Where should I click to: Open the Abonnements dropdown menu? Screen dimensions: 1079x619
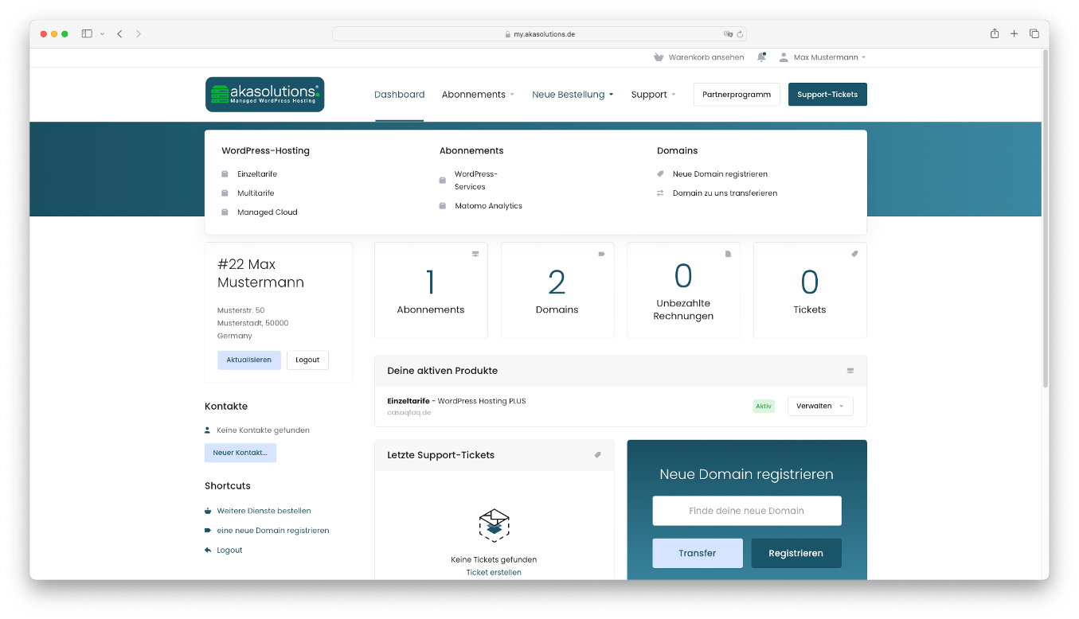478,95
